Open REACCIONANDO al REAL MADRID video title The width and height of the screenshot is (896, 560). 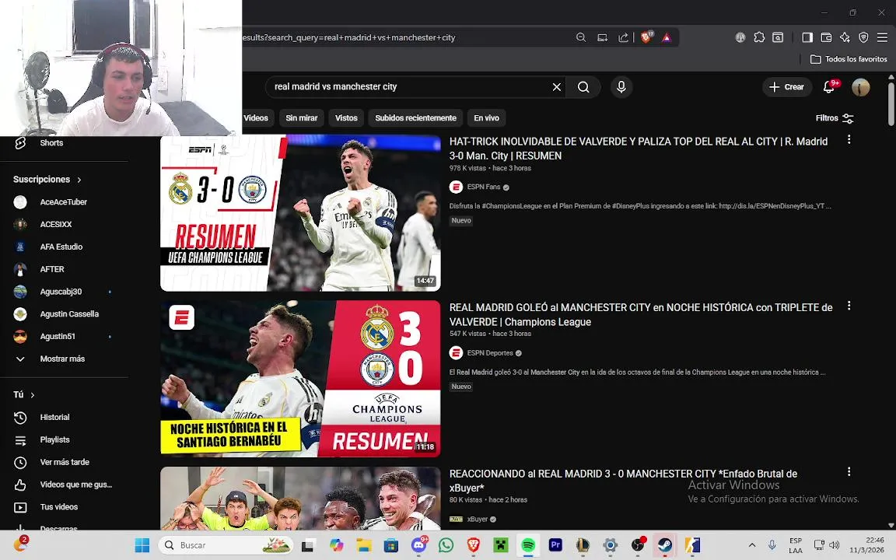pyautogui.click(x=623, y=481)
